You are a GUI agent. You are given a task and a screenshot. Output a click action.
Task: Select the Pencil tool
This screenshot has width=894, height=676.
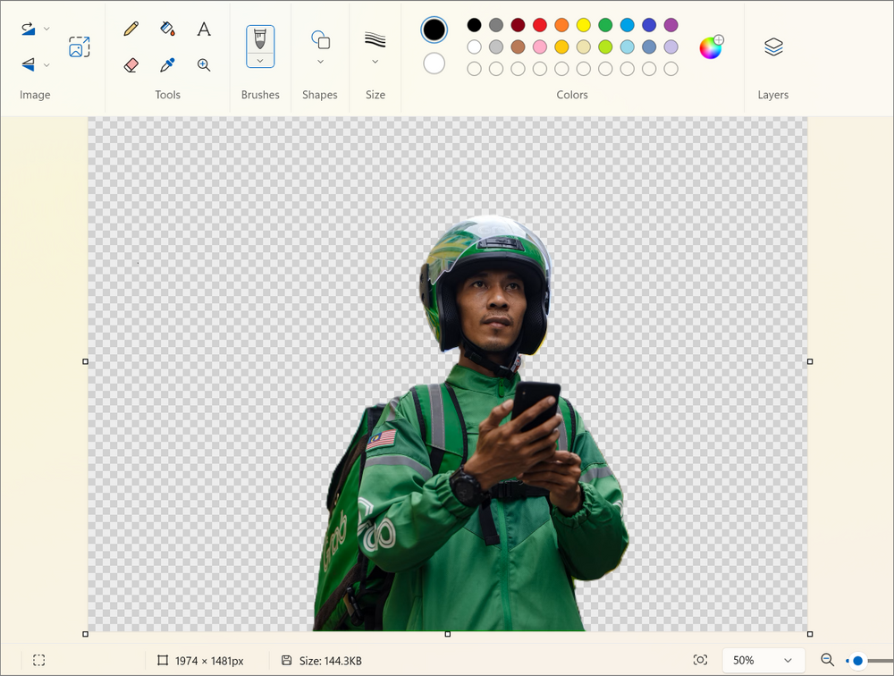point(131,29)
